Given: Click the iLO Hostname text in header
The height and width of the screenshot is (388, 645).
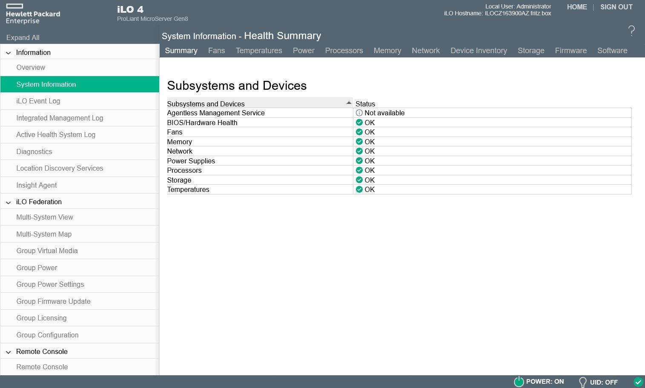Looking at the screenshot, I should [x=498, y=13].
